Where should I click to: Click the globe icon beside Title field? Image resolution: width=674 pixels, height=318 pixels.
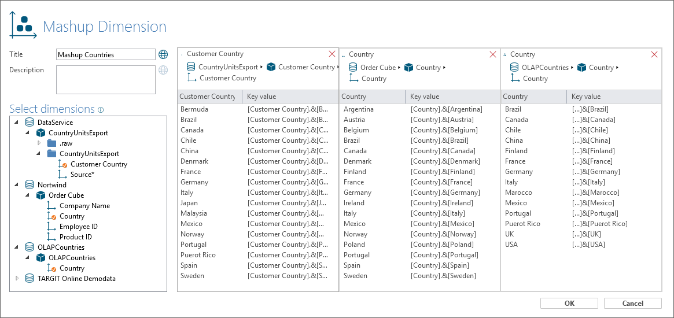click(x=163, y=54)
